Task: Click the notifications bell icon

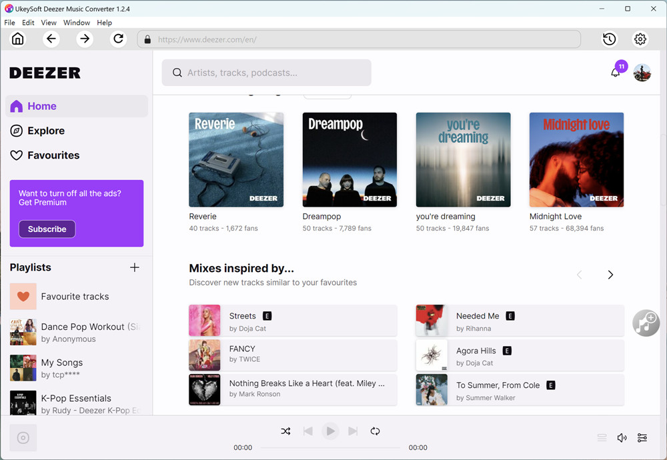Action: coord(615,73)
